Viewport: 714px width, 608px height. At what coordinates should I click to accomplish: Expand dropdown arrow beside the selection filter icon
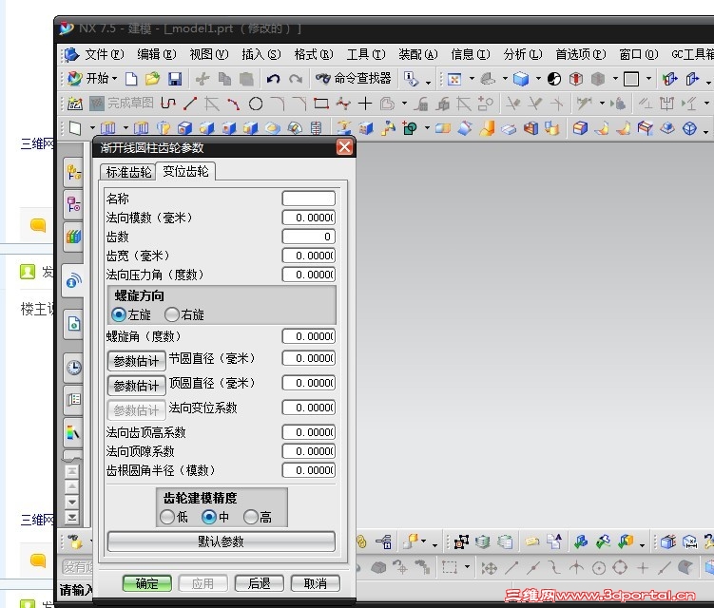(428, 83)
